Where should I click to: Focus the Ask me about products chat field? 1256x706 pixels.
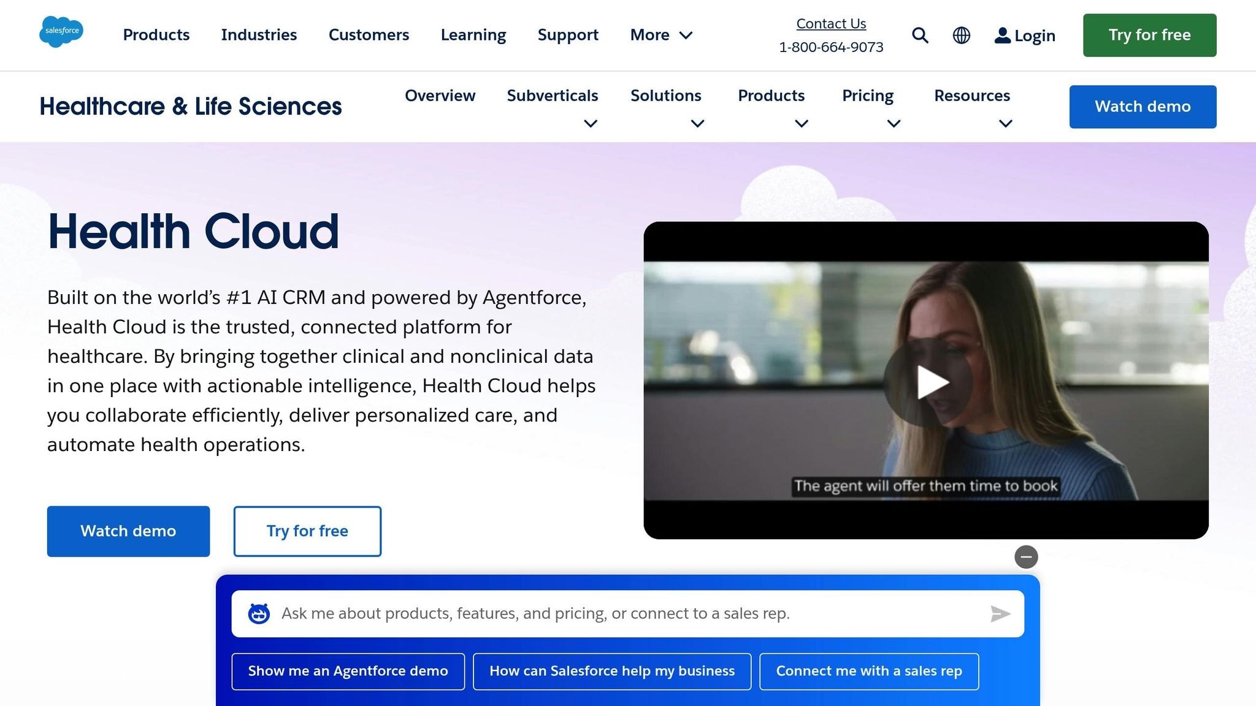coord(627,613)
